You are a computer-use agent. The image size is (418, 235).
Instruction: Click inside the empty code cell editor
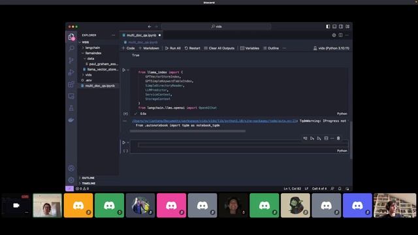tap(243, 145)
